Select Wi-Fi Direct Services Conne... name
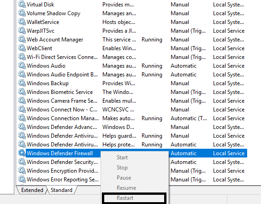The image size is (261, 204). click(x=62, y=57)
